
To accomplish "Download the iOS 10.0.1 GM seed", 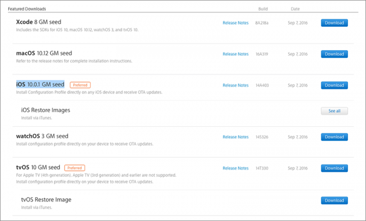I will coord(334,85).
